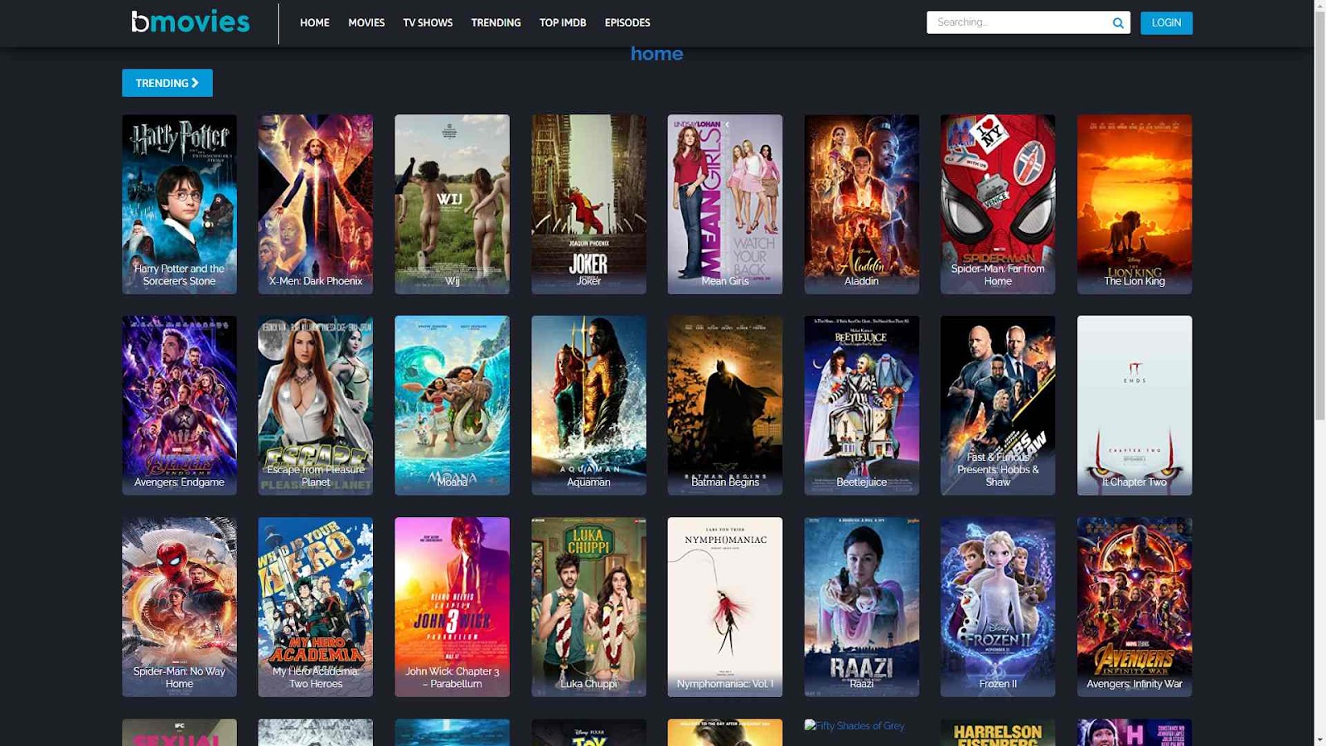This screenshot has height=746, width=1326.
Task: Open the It Chapter Two poster
Action: click(1134, 404)
